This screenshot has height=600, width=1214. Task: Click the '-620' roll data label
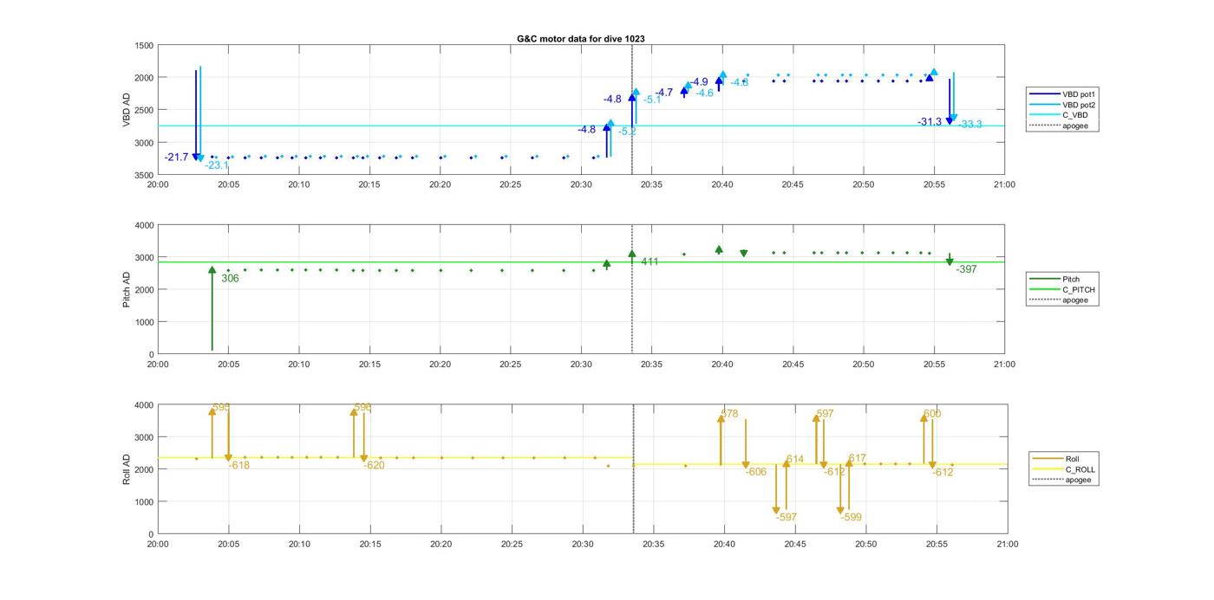tap(375, 466)
